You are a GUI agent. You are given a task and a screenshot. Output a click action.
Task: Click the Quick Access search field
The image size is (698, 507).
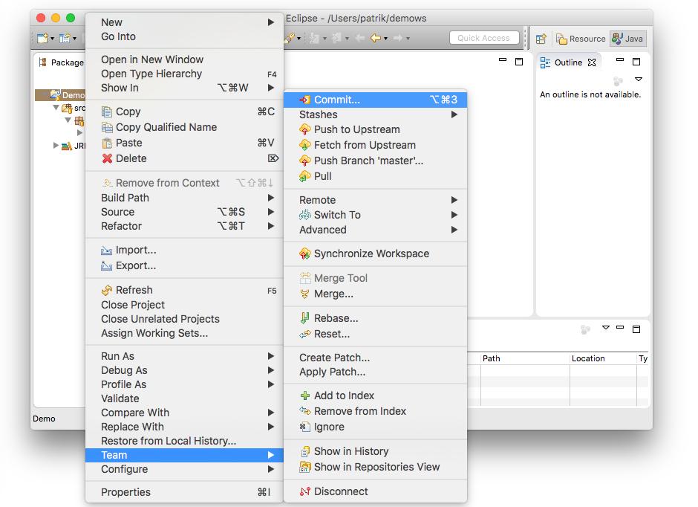coord(484,38)
